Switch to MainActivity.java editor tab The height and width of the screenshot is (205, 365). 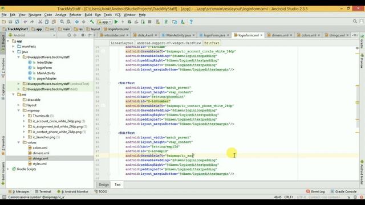(x=178, y=35)
